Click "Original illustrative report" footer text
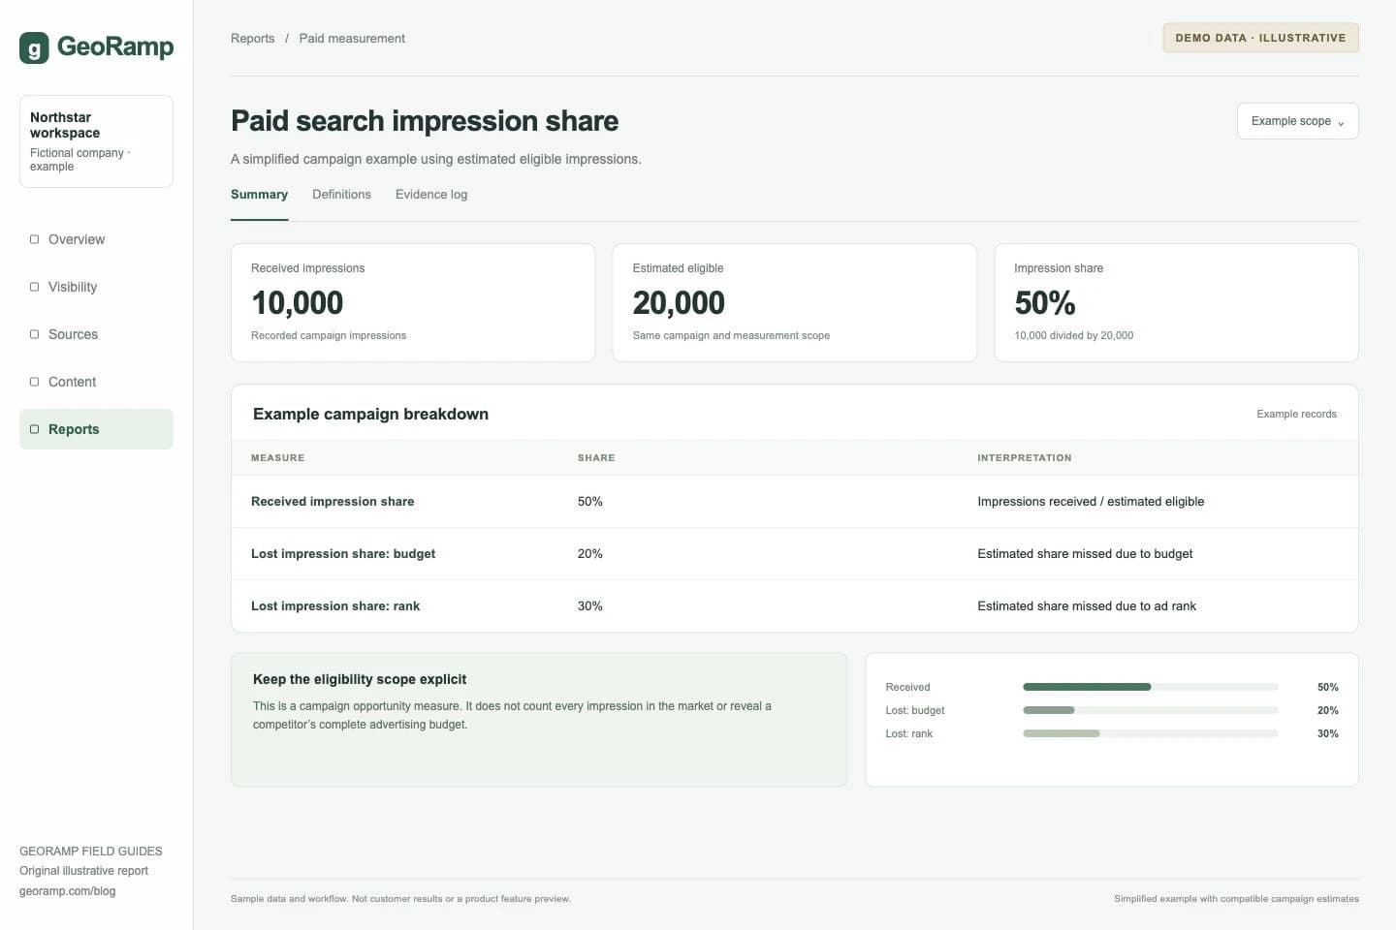The image size is (1396, 930). [x=83, y=871]
